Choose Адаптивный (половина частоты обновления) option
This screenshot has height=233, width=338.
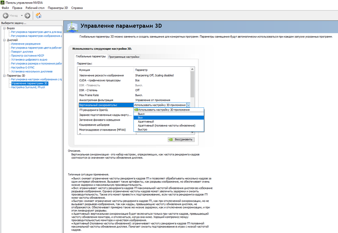(169, 126)
